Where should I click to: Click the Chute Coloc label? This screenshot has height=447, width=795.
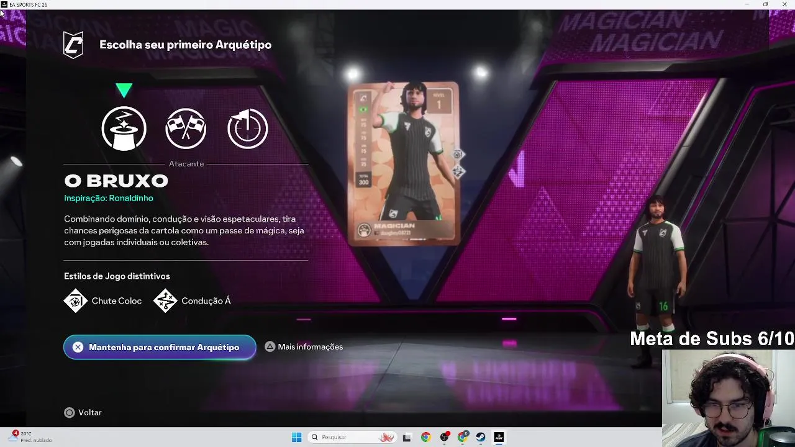pos(117,301)
